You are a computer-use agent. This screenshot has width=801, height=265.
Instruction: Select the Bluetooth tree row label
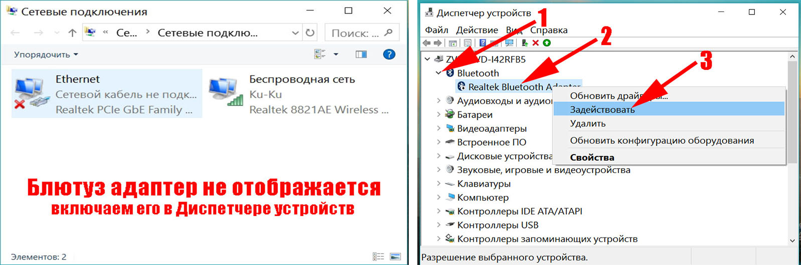click(478, 73)
